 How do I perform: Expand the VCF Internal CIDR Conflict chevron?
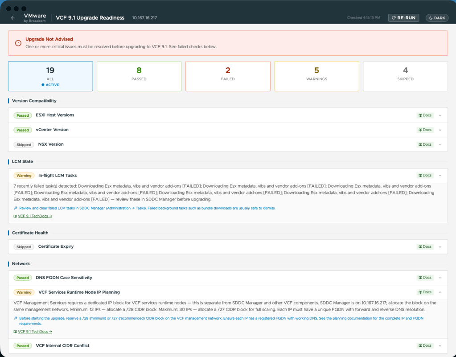point(440,346)
